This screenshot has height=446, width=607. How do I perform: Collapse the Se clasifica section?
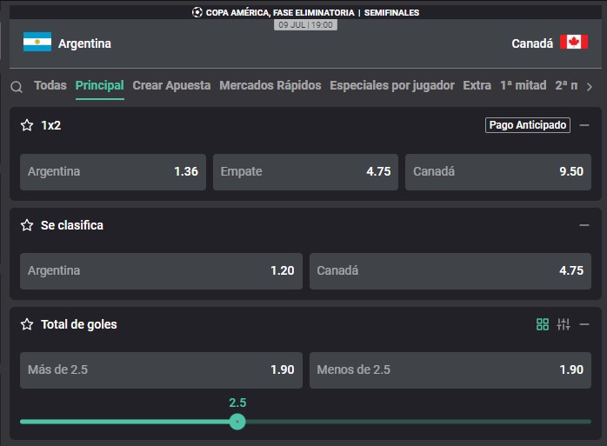pyautogui.click(x=584, y=225)
